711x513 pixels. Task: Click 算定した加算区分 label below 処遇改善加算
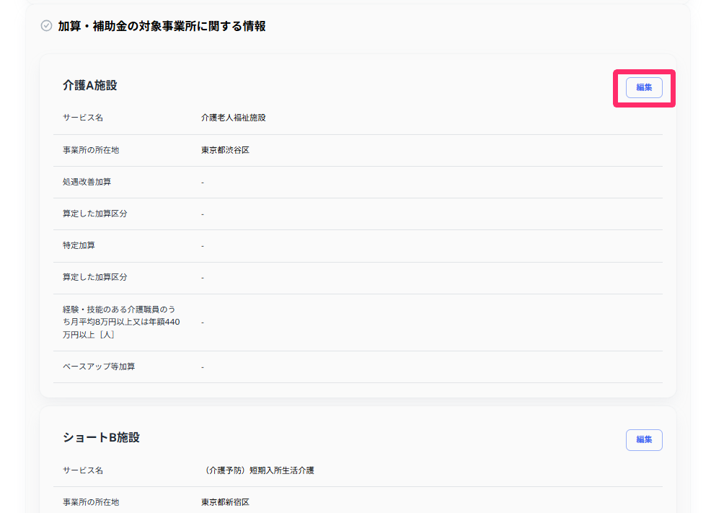click(x=94, y=214)
